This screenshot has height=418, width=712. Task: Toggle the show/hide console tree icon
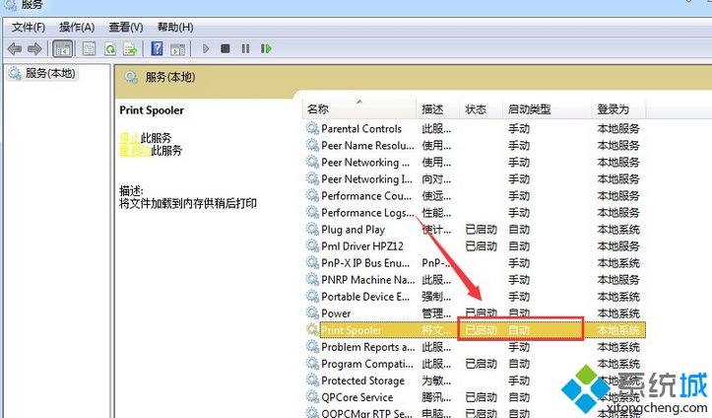click(63, 49)
